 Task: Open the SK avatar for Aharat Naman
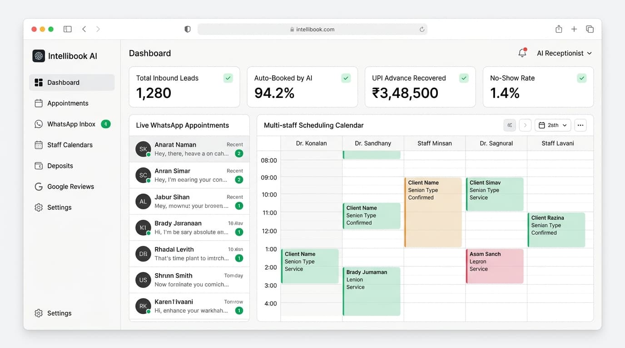pyautogui.click(x=143, y=149)
